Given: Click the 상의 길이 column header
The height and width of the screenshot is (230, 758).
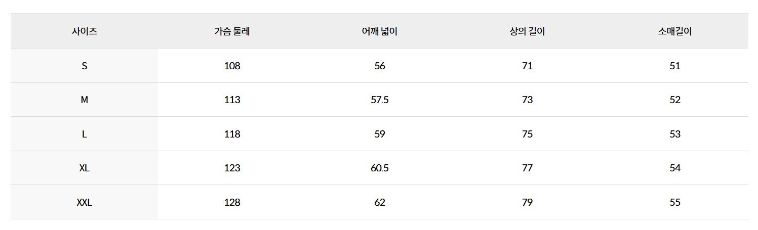Looking at the screenshot, I should (x=527, y=31).
